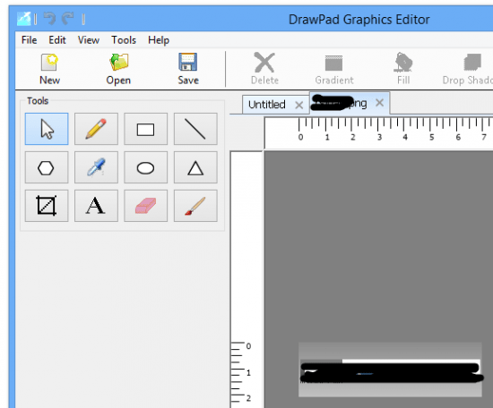Screen dimensions: 493x408
Task: Open the Edit menu
Action: click(x=56, y=40)
